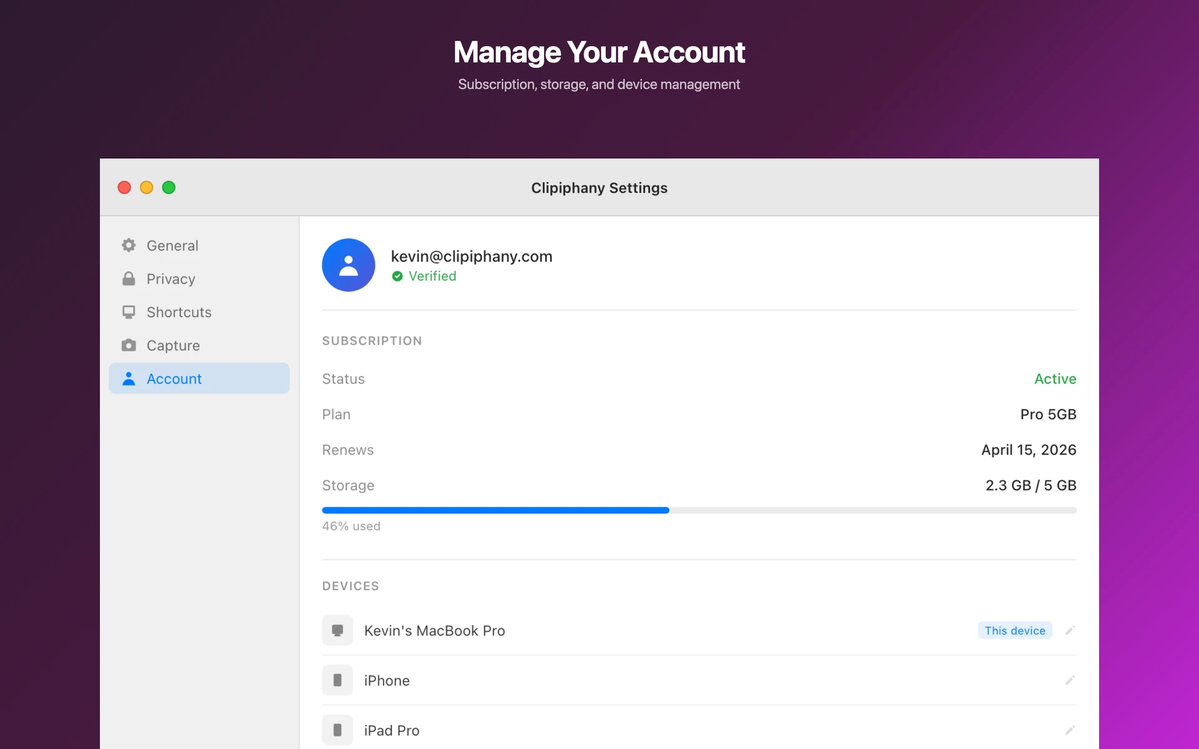Click the Privacy lock icon
The height and width of the screenshot is (749, 1199).
point(129,278)
